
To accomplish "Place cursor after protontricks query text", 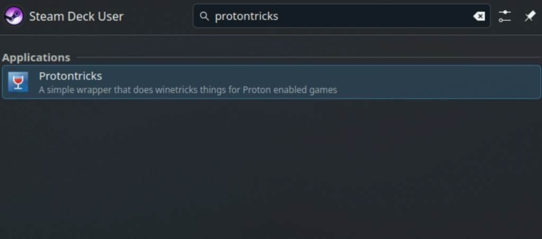I will click(x=279, y=16).
